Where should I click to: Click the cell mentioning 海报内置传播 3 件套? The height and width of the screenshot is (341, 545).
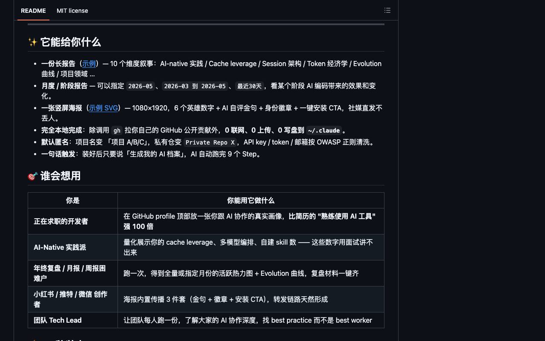coord(251,299)
